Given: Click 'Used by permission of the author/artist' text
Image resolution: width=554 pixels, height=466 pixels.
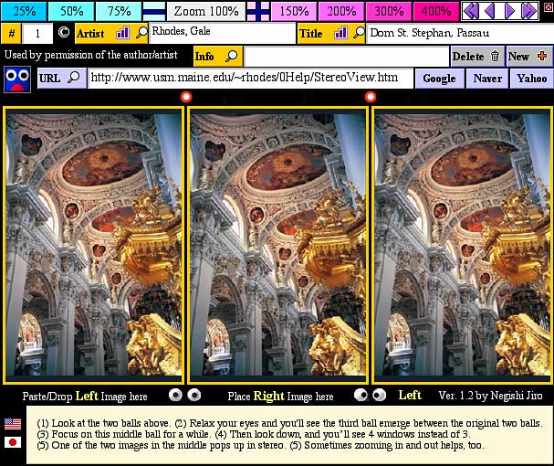Looking at the screenshot, I should tap(90, 55).
